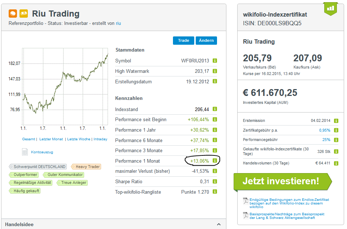Click the Regelmäßige Aktivität tag
347x229 pixels.
[x=31, y=182]
